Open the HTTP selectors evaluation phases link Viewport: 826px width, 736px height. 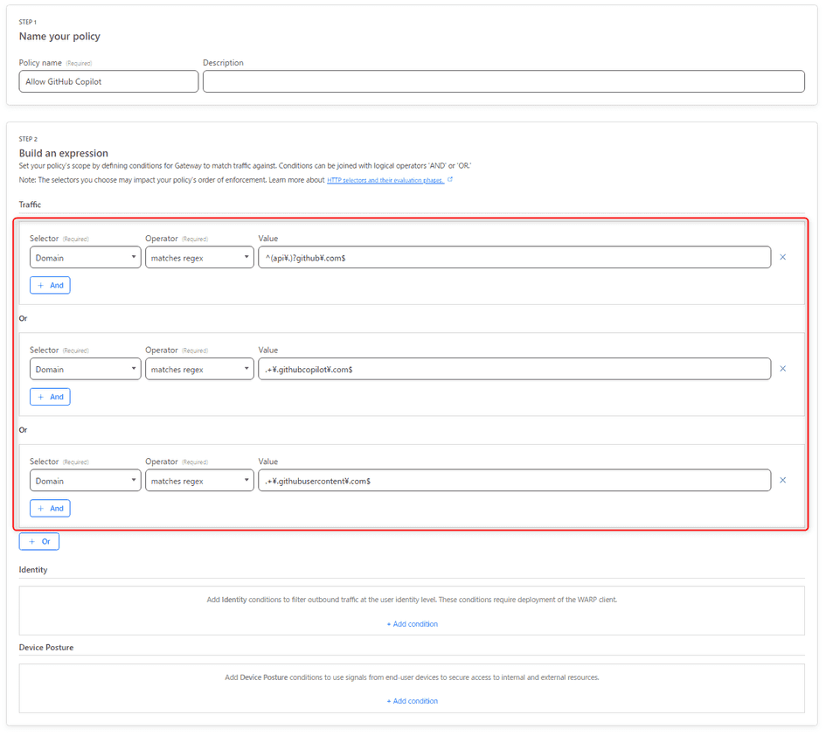[385, 179]
